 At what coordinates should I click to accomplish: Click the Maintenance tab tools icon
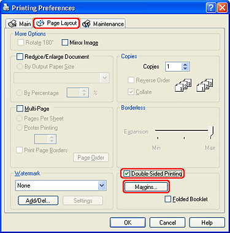[86, 24]
